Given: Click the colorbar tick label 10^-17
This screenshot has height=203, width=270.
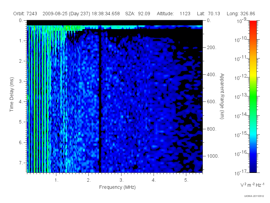Looking at the screenshot, I should click(241, 173).
